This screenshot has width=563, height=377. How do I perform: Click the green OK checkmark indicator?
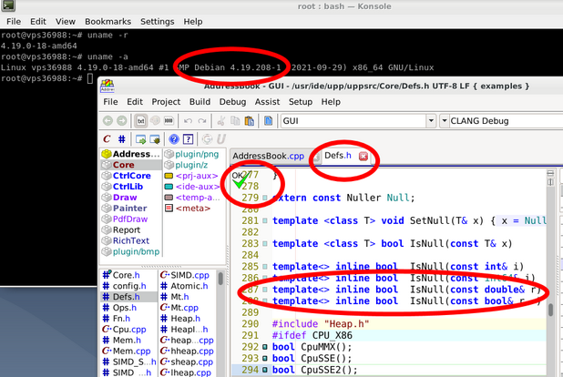click(x=239, y=183)
